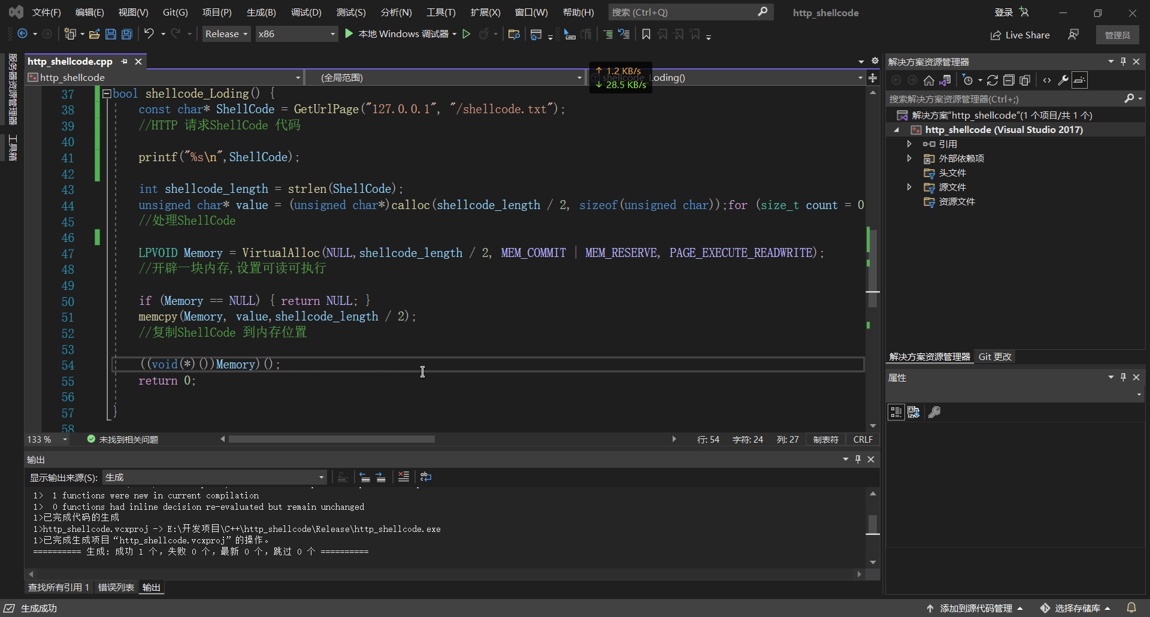
Task: Open the Release configuration dropdown
Action: (226, 34)
